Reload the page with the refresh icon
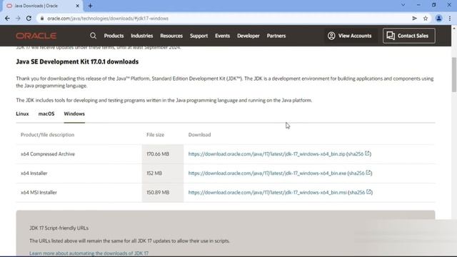 coord(29,19)
